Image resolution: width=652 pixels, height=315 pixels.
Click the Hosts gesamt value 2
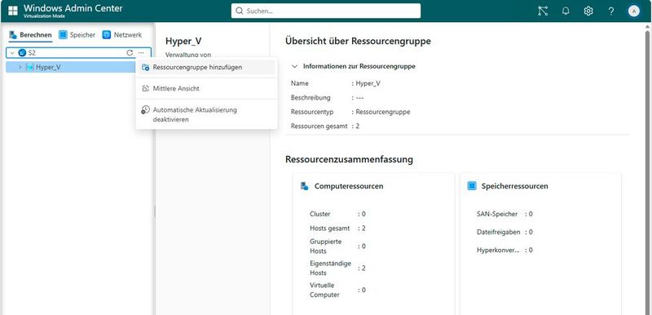pos(363,228)
